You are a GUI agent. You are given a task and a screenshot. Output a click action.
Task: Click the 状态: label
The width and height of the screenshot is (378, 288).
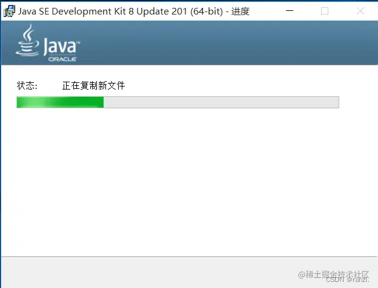(x=27, y=85)
